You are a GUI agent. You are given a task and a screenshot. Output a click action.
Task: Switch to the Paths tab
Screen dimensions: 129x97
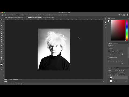[118, 68]
